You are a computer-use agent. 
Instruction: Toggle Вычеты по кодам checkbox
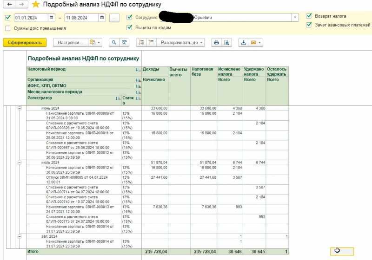pyautogui.click(x=129, y=27)
